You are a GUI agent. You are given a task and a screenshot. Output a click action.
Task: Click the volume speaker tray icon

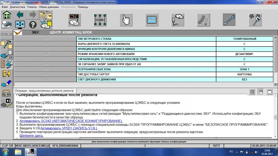[256, 152]
